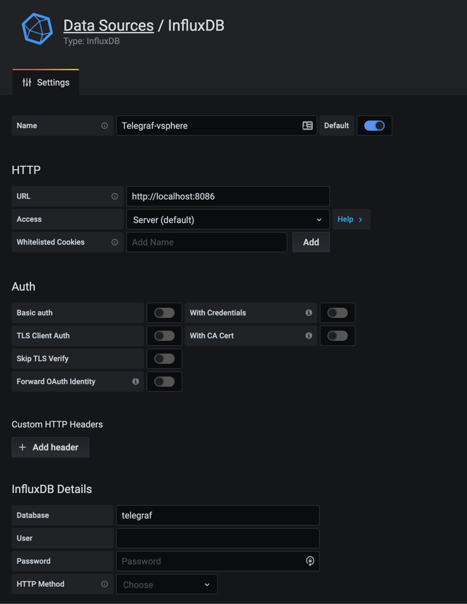Image resolution: width=467 pixels, height=604 pixels.
Task: Enable the Basic auth toggle
Action: coord(164,313)
